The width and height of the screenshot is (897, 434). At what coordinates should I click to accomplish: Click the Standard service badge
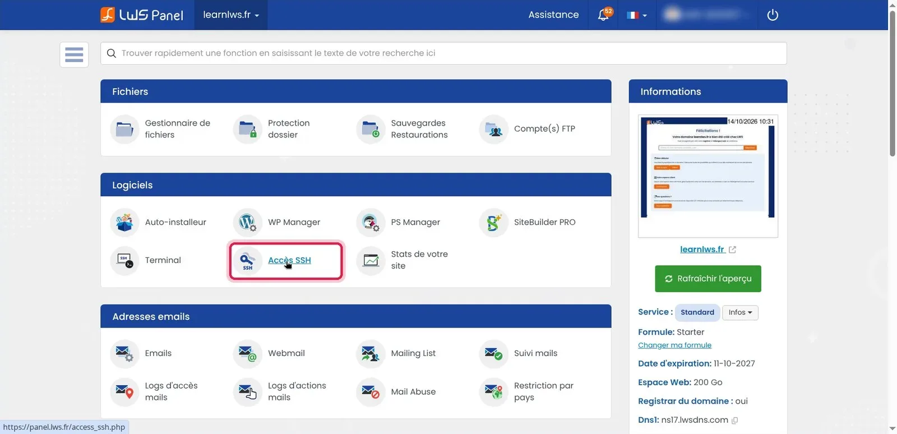697,312
